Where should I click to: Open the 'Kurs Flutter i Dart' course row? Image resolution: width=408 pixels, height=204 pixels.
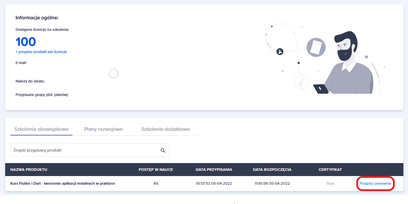coord(62,184)
